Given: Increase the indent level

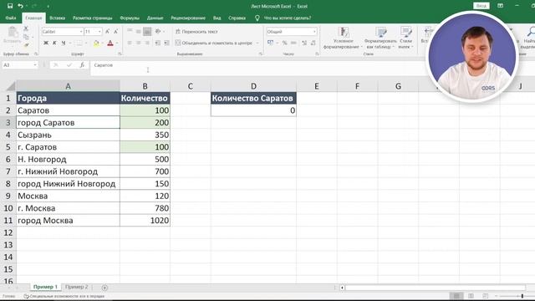Looking at the screenshot, I should (x=166, y=43).
